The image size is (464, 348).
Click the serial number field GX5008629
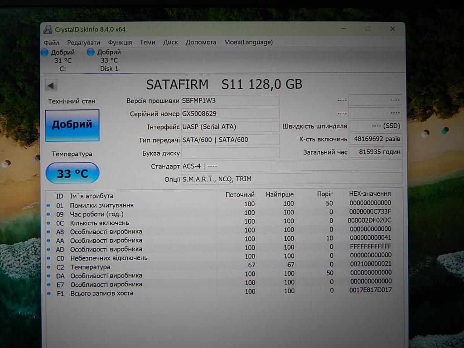pos(230,114)
